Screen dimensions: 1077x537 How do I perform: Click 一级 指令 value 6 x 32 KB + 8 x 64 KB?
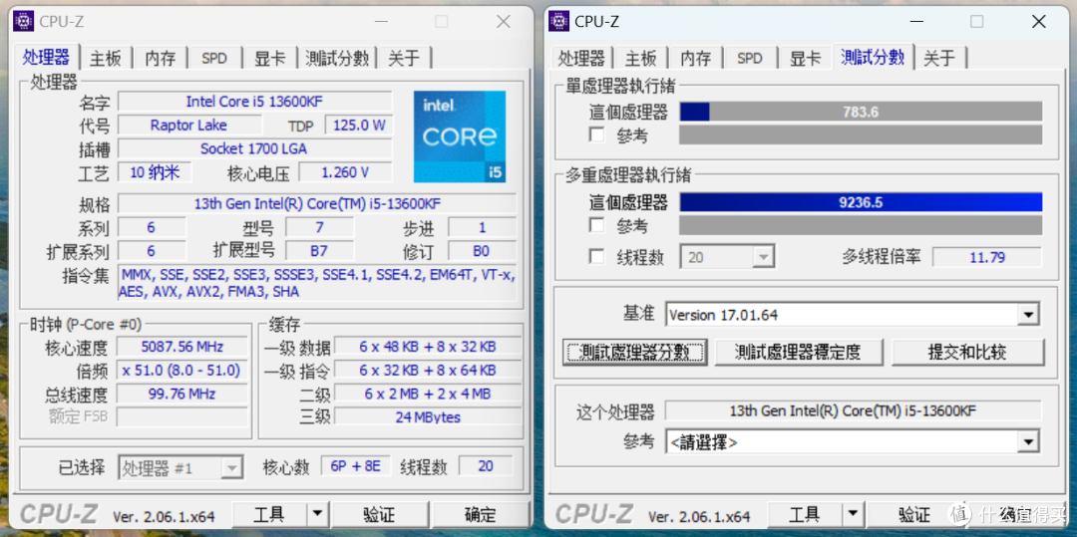coord(428,371)
